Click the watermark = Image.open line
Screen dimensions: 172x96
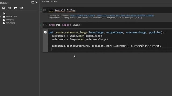[80, 39]
